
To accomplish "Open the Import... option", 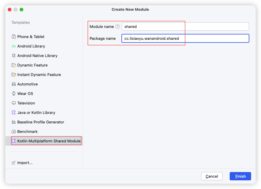I will pyautogui.click(x=25, y=163).
